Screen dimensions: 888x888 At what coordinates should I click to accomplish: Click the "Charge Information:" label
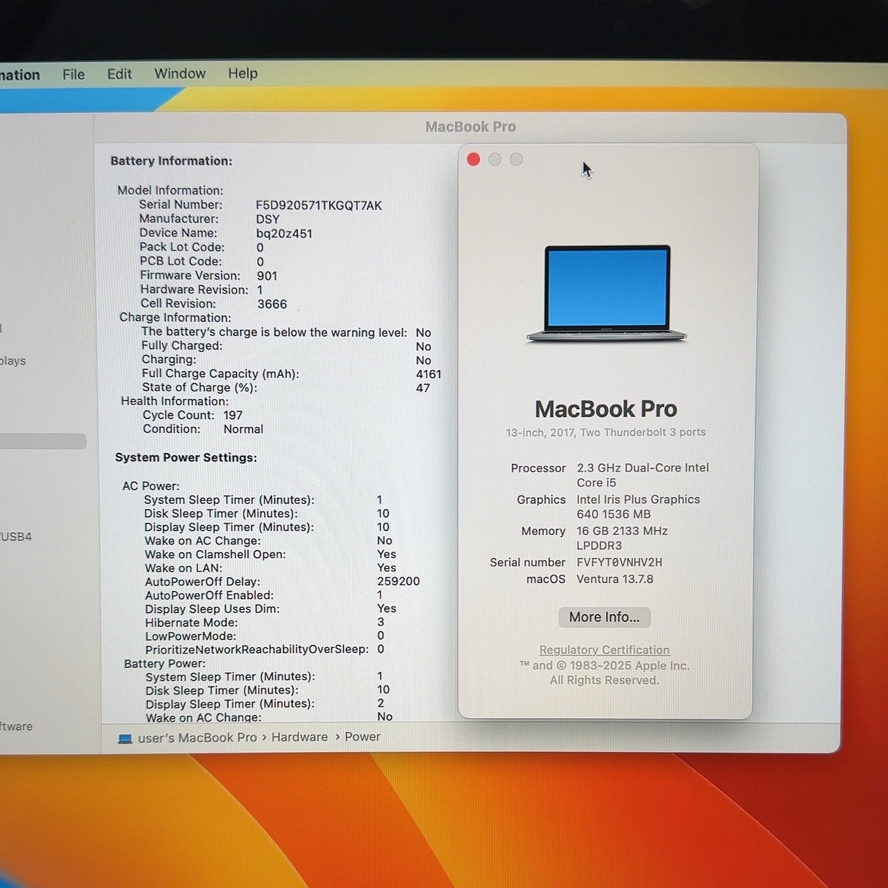[x=175, y=318]
